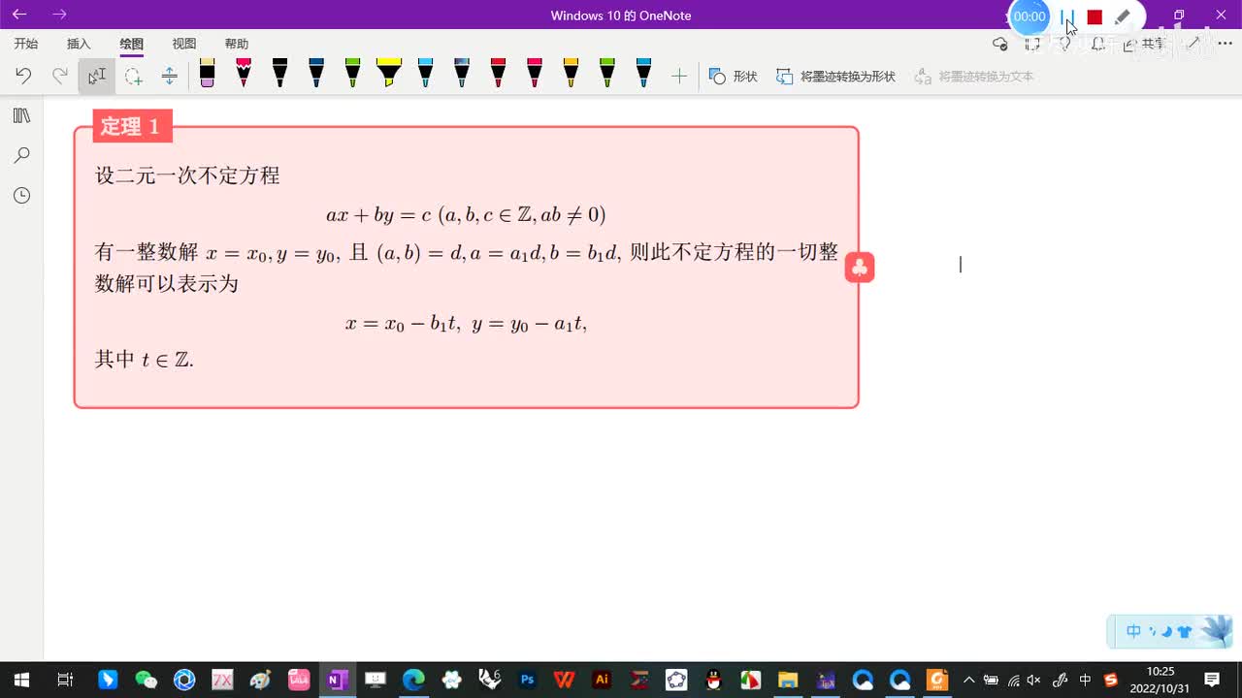
Task: Enter full screen mode with the expand arrow
Action: [x=1193, y=44]
